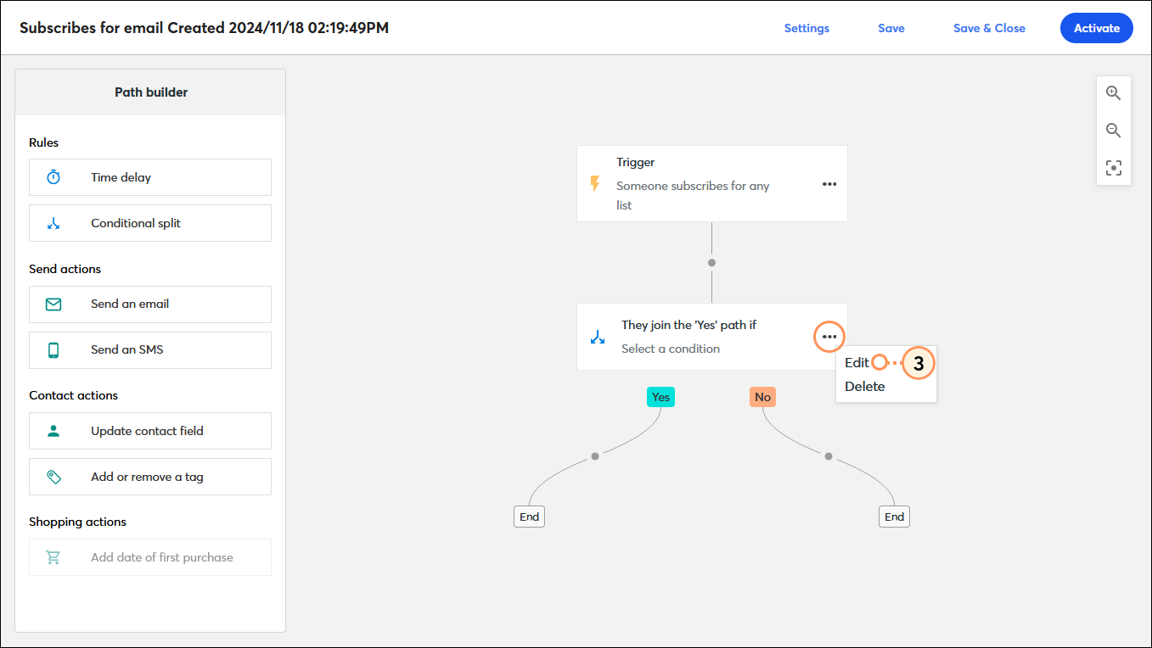Open the conditional split card three-dot menu

pos(829,337)
